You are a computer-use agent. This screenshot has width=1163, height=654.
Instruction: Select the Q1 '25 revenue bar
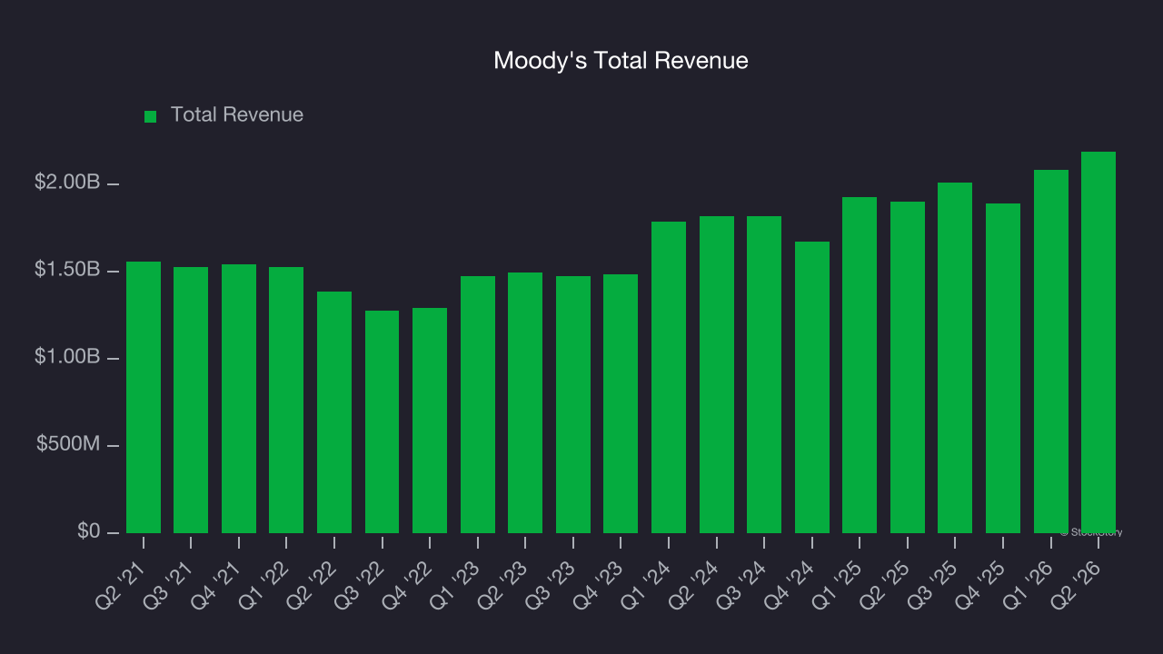[860, 365]
